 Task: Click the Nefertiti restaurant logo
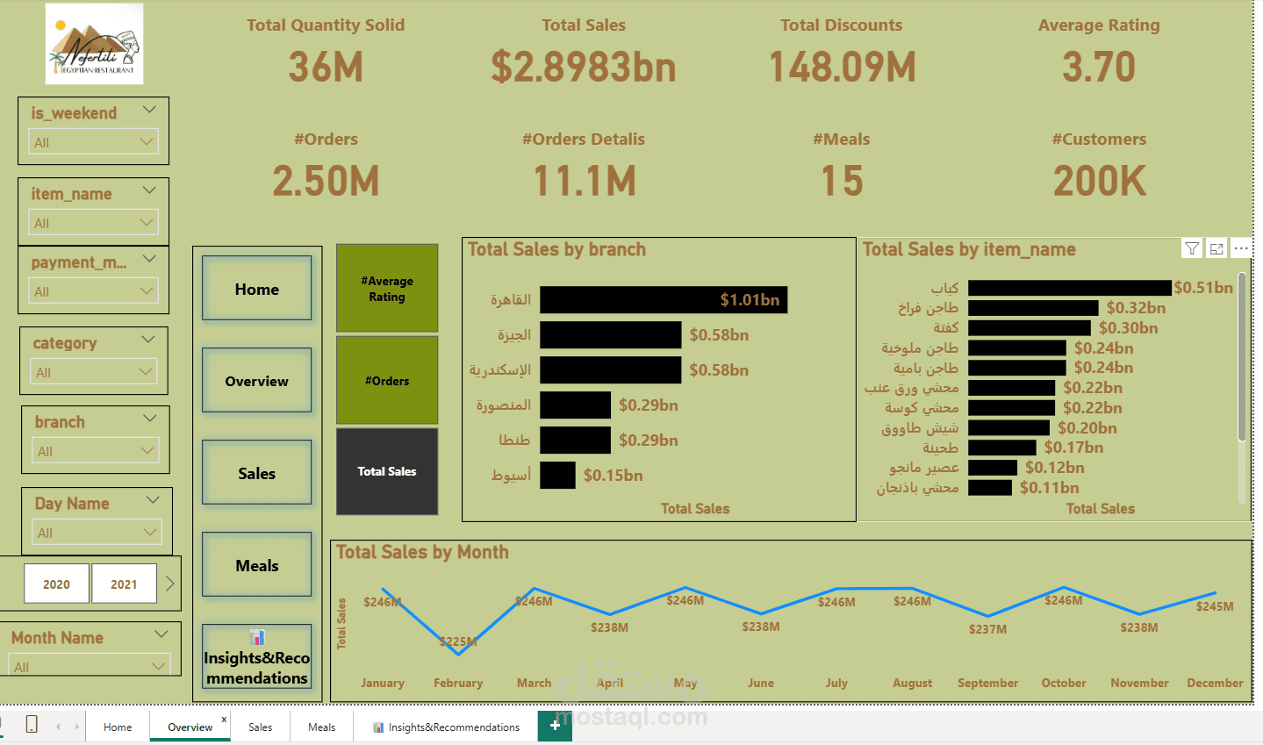pos(94,44)
